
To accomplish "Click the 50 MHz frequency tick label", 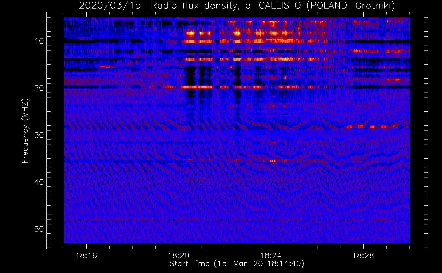I will click(39, 229).
